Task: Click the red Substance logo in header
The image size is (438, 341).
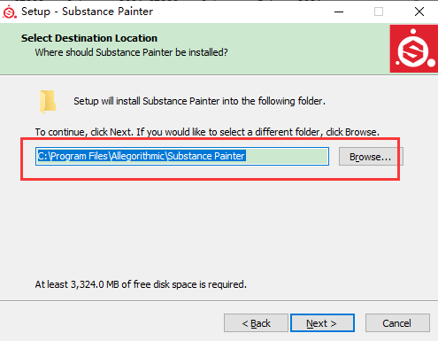Action: pos(414,49)
